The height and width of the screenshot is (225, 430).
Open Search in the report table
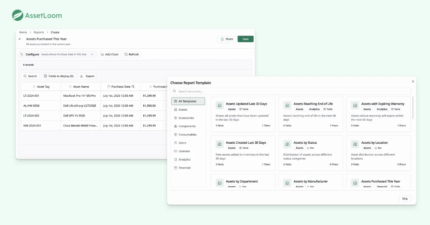point(30,76)
